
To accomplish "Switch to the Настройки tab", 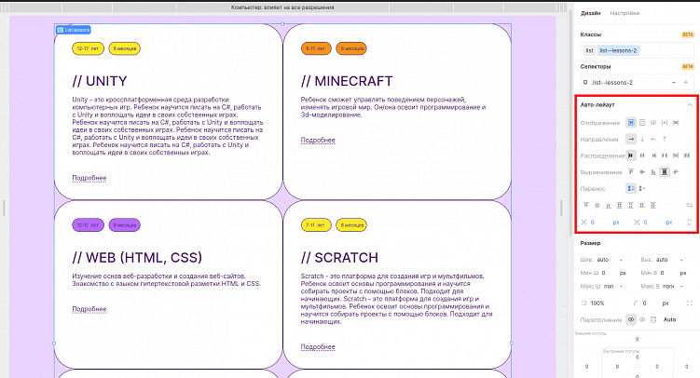I will pyautogui.click(x=625, y=13).
